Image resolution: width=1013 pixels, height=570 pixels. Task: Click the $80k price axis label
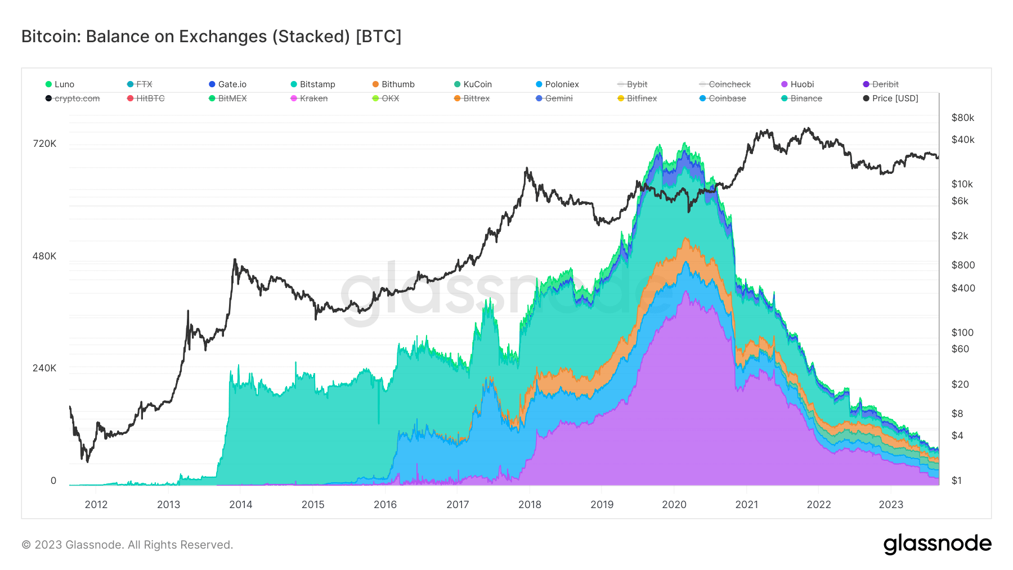tap(963, 118)
